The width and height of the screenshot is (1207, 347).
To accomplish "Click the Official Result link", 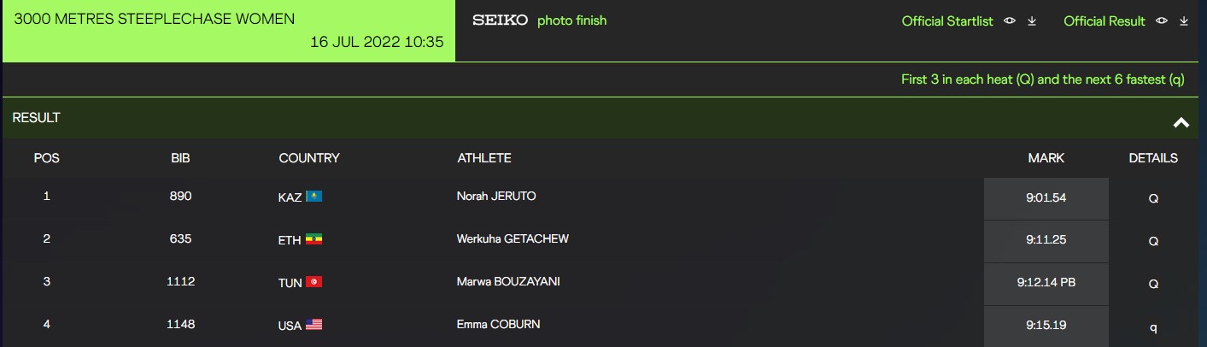I will (x=1104, y=21).
